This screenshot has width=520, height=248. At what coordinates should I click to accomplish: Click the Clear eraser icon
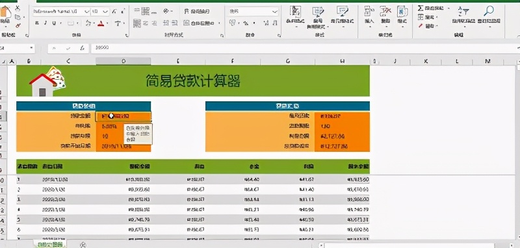click(x=421, y=25)
